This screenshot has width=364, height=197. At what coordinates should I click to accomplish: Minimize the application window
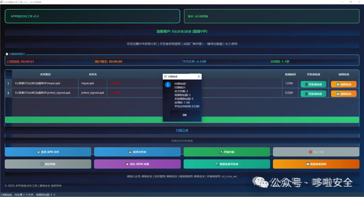pos(342,2)
